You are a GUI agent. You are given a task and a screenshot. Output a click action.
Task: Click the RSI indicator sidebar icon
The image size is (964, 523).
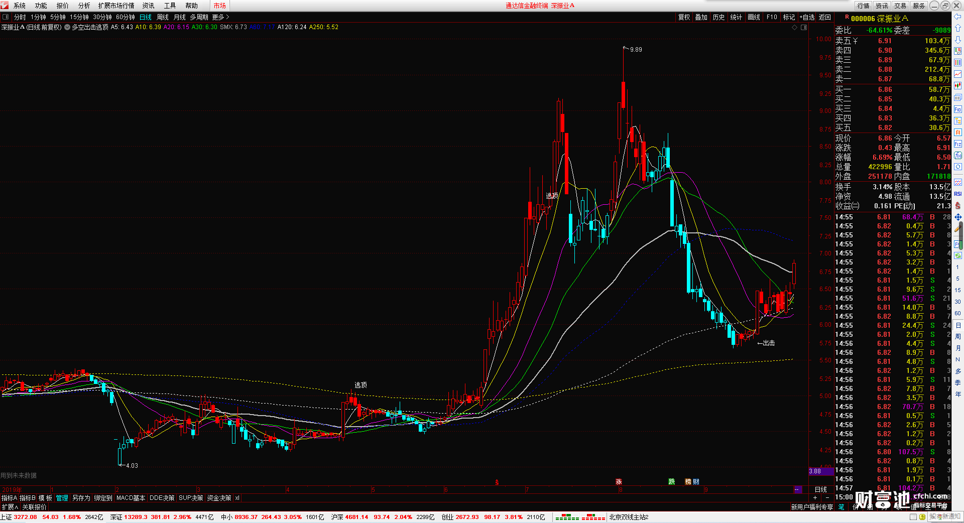tap(958, 194)
